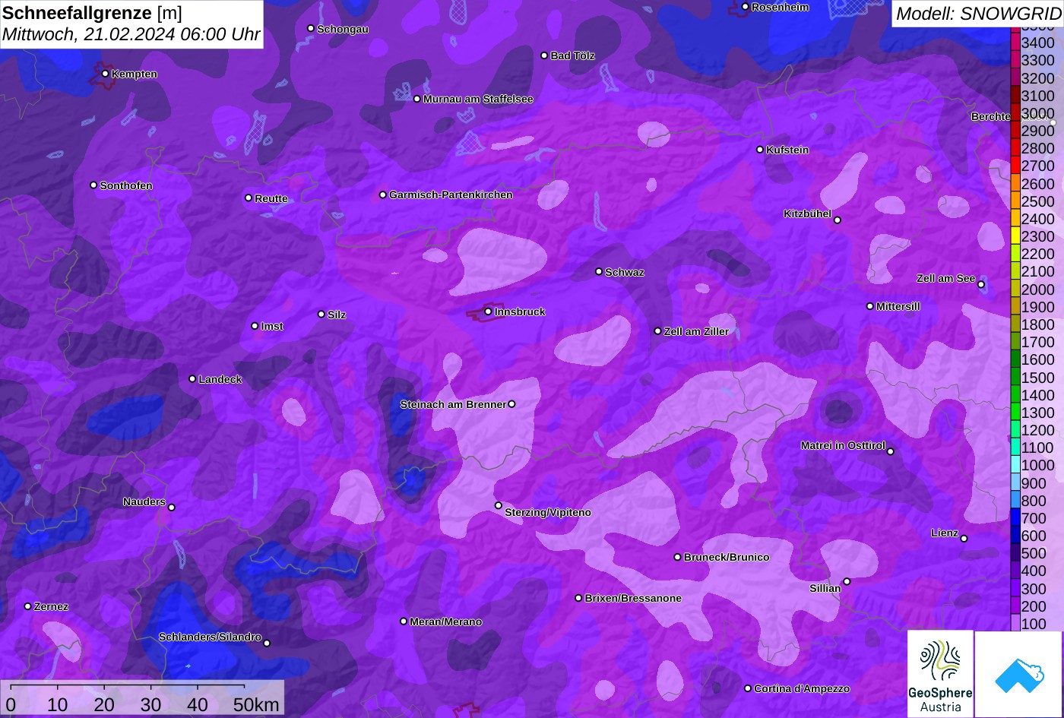Click the '2000' legend value
The height and width of the screenshot is (718, 1064).
pos(1037,289)
